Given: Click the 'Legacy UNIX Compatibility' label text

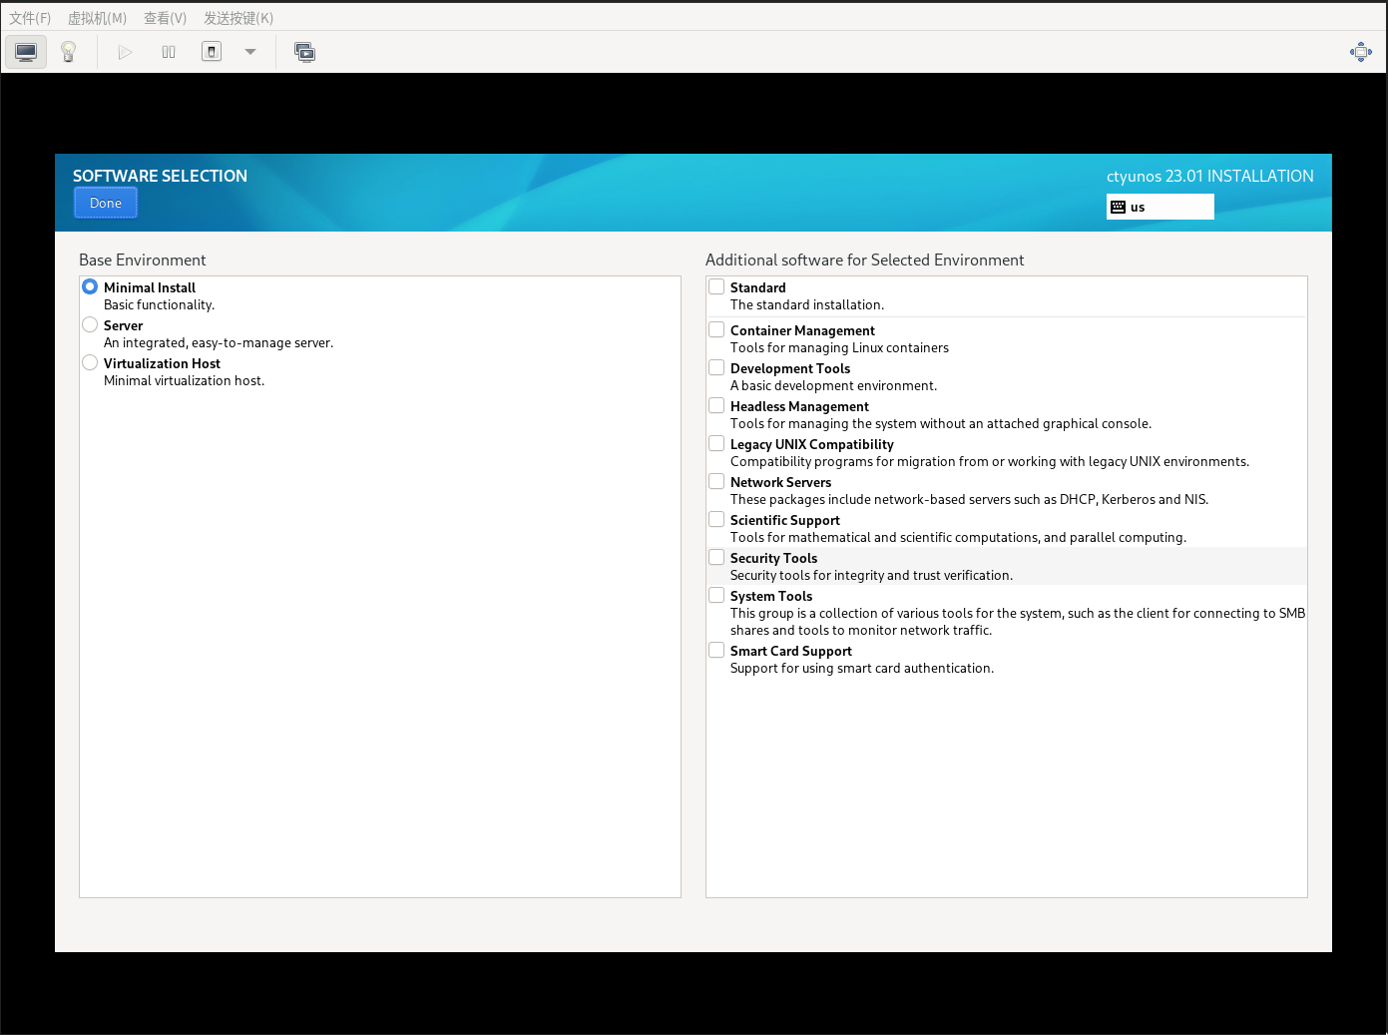Looking at the screenshot, I should [812, 444].
